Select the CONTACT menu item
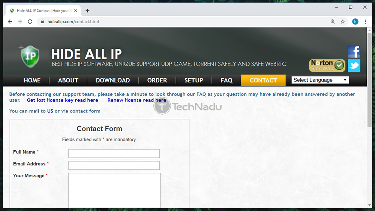 [263, 80]
